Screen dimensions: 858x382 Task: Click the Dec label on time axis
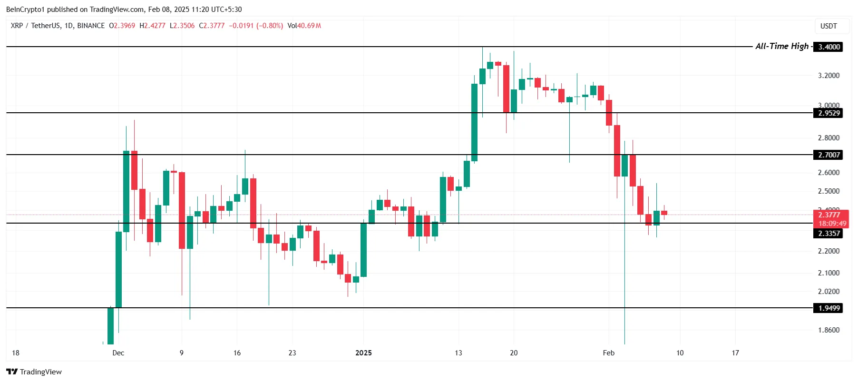[x=118, y=353]
